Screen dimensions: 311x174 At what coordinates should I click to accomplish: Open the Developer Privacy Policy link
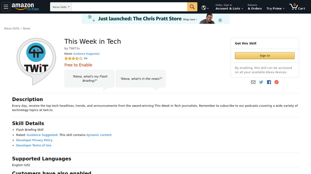click(x=34, y=140)
